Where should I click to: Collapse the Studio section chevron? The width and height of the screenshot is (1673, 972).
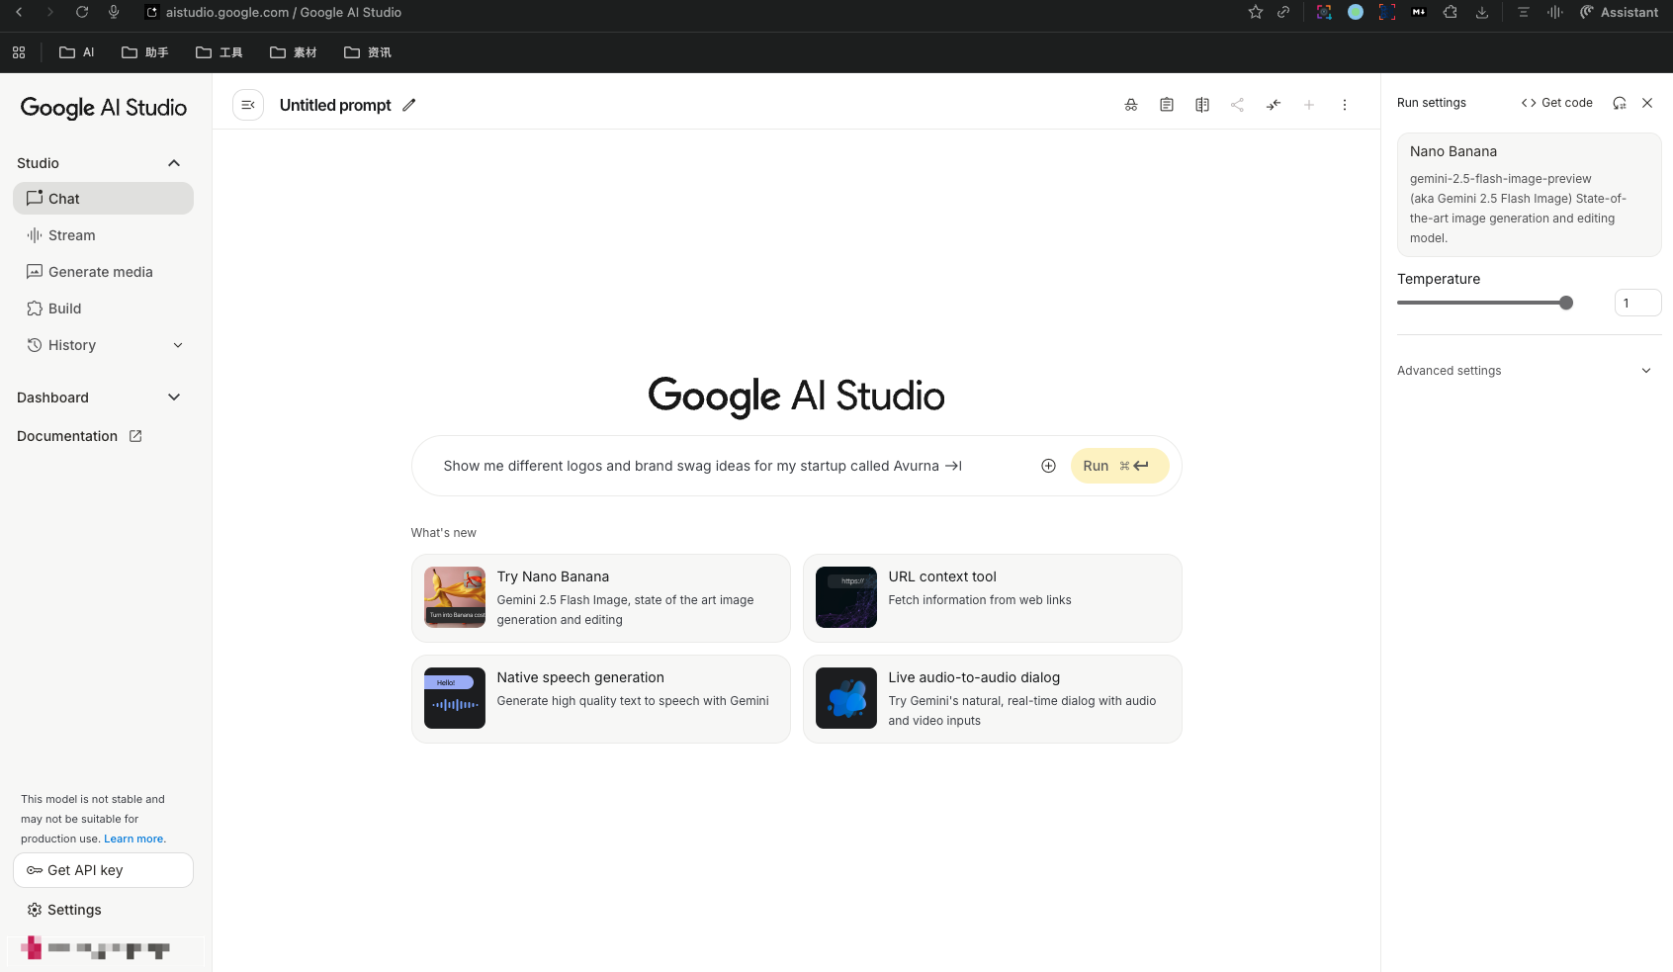(x=174, y=163)
